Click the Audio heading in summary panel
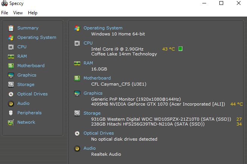The image size is (247, 164). tap(90, 148)
